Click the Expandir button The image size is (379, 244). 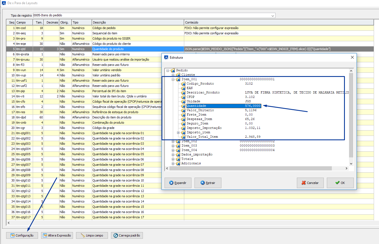point(178,183)
